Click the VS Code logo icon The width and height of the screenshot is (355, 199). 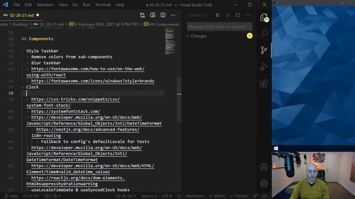pyautogui.click(x=5, y=4)
